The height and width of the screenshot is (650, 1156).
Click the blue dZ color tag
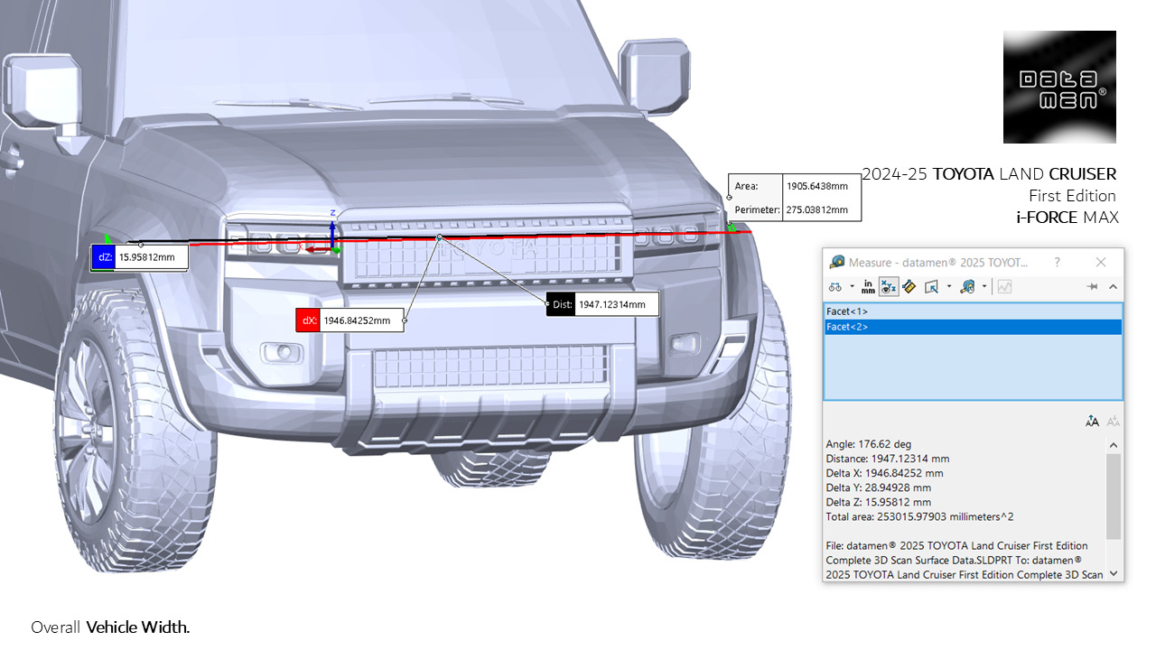[x=103, y=257]
